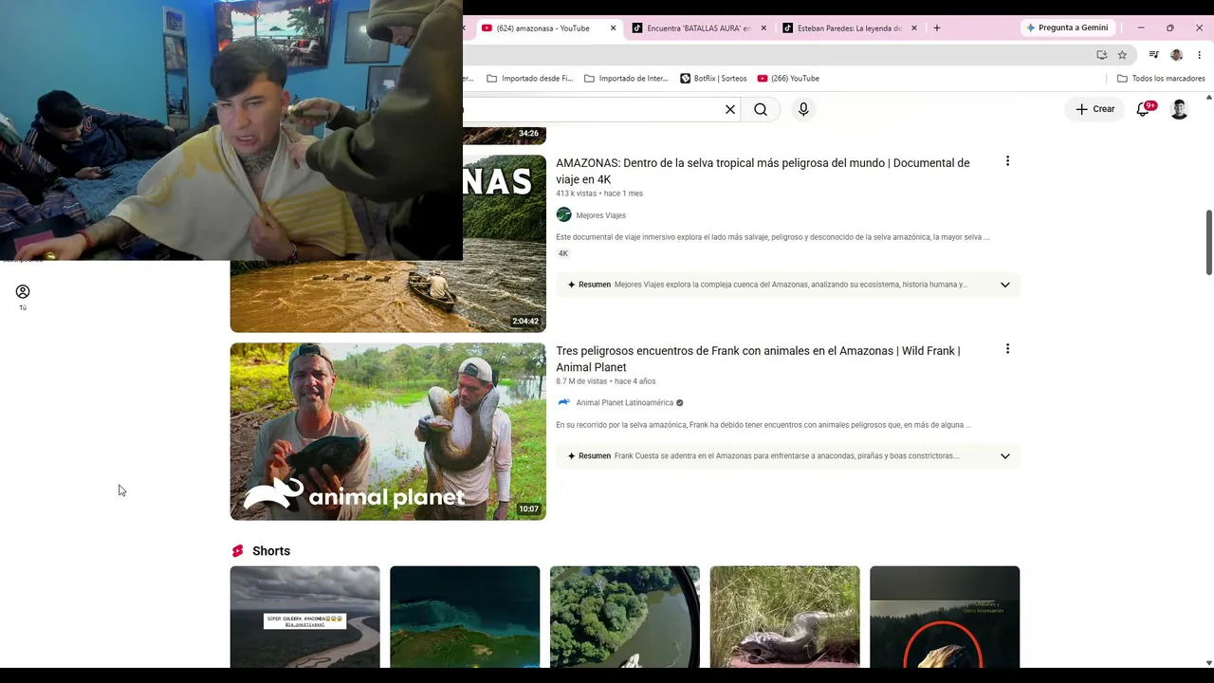Clear the YouTube search box text
The height and width of the screenshot is (683, 1214).
click(730, 109)
